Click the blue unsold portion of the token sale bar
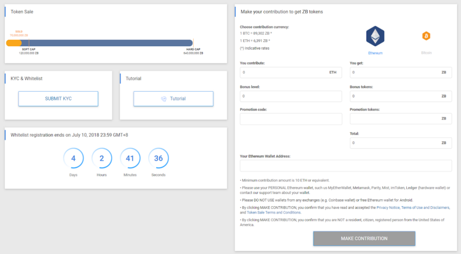This screenshot has height=254, width=461. (x=107, y=43)
